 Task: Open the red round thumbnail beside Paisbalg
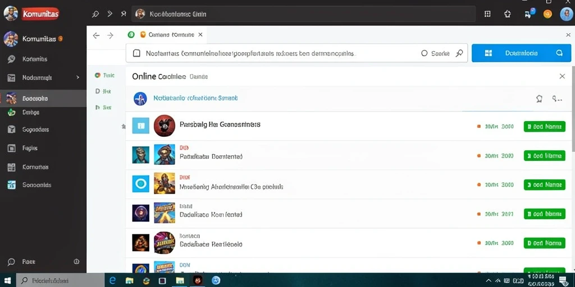[165, 126]
